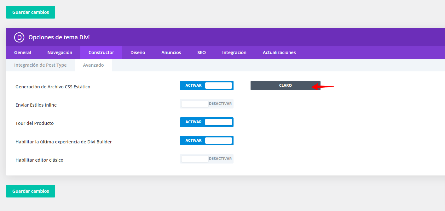This screenshot has height=211, width=445.
Task: Click the Habilitar la última experiencia label text
Action: click(x=64, y=142)
